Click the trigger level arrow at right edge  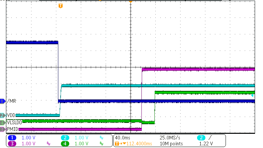[x=253, y=95]
